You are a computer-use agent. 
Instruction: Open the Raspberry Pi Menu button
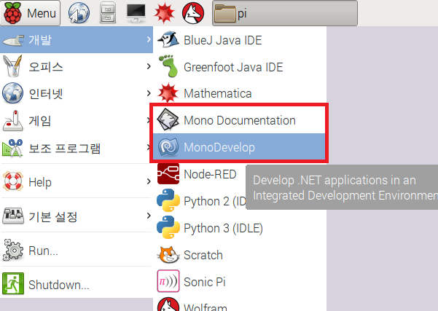[x=30, y=13]
